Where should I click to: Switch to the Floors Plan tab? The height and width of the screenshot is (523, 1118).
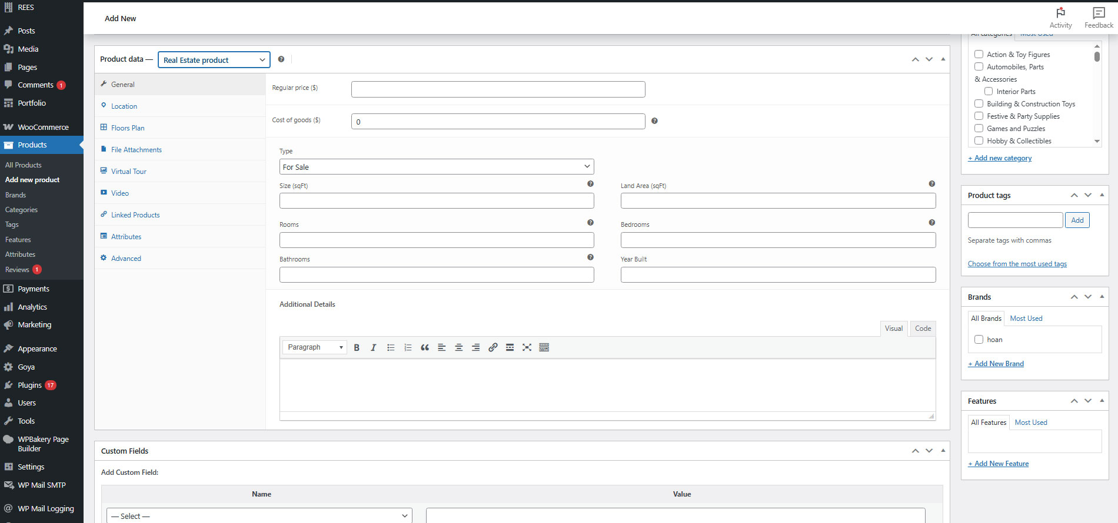(128, 128)
